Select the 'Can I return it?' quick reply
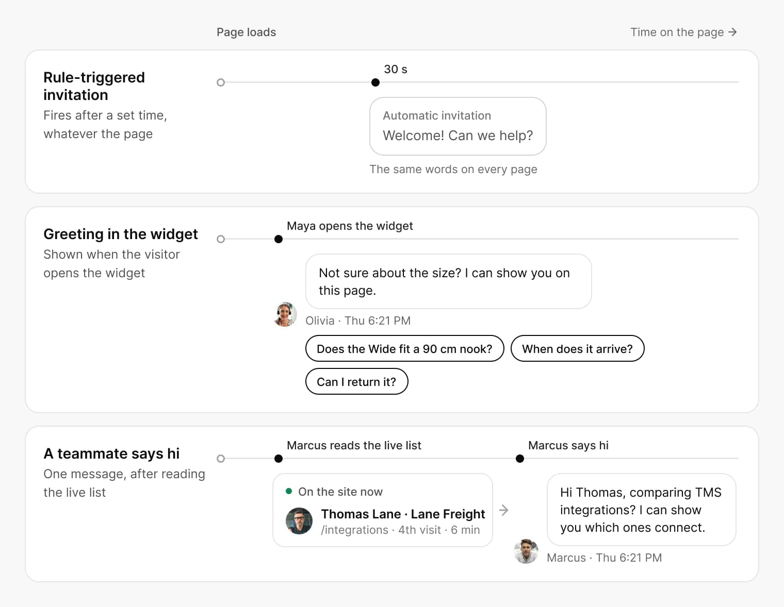 coord(356,381)
